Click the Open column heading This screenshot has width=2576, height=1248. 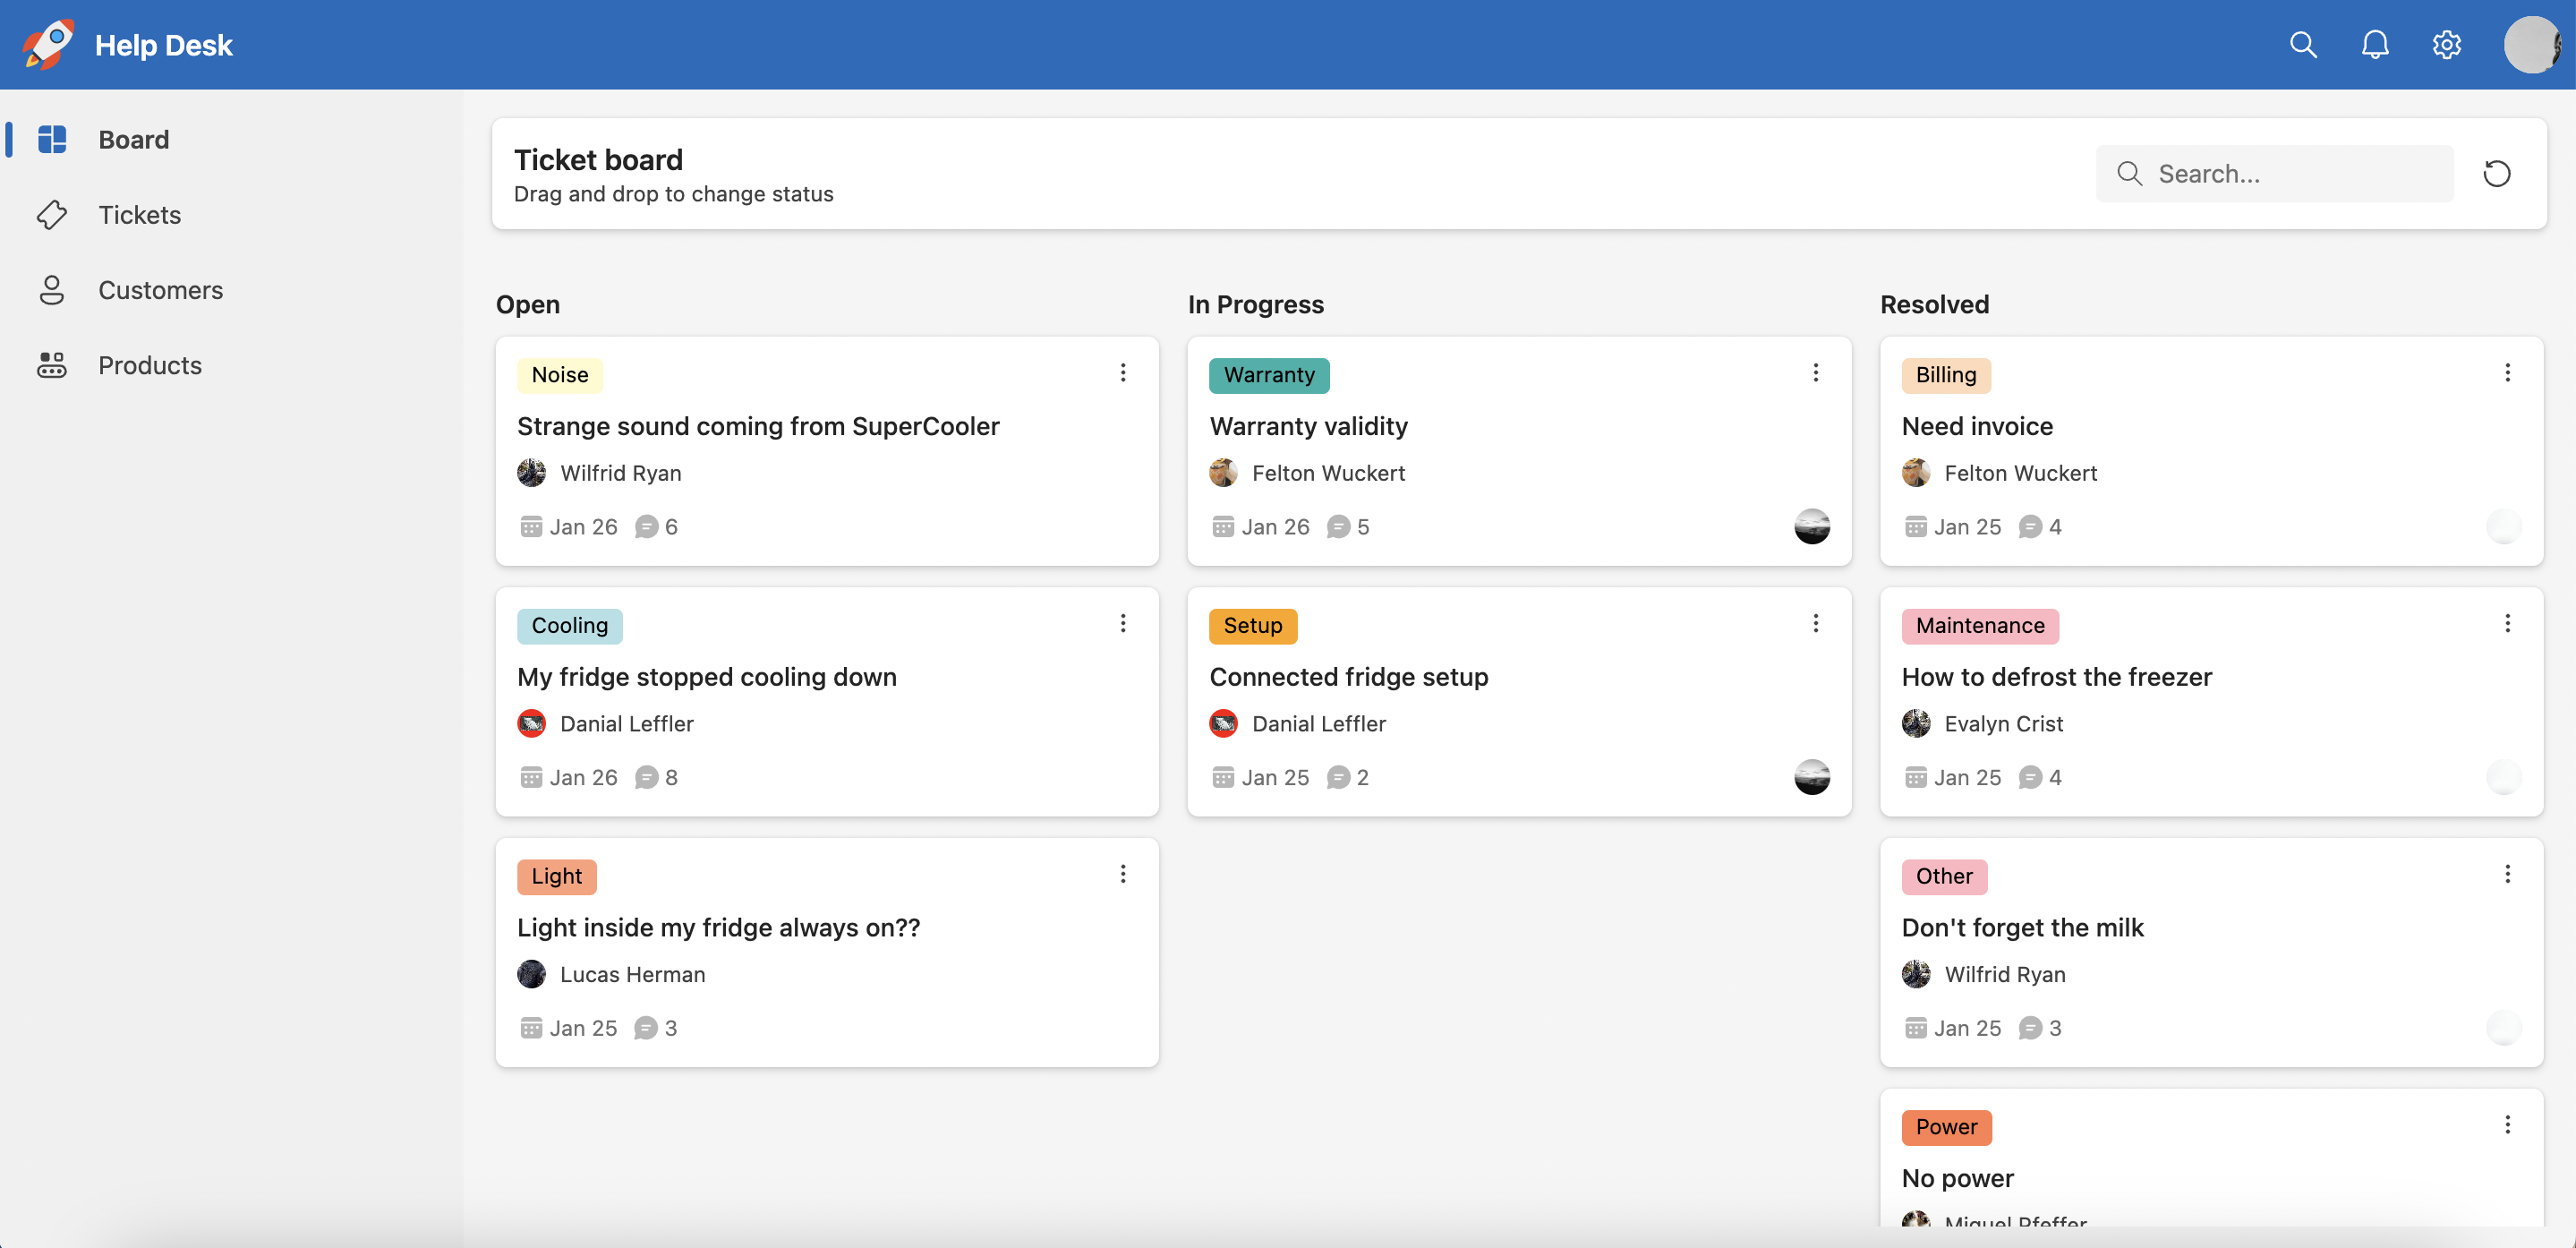pyautogui.click(x=527, y=305)
